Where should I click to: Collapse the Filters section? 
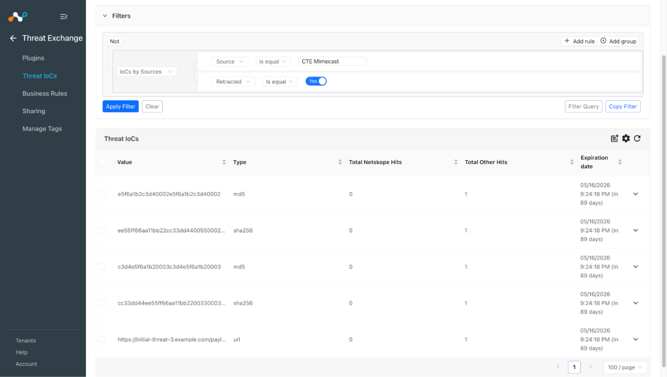click(x=105, y=16)
